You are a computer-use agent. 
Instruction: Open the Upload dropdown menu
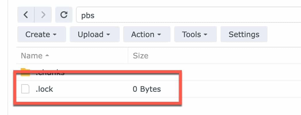pos(95,34)
